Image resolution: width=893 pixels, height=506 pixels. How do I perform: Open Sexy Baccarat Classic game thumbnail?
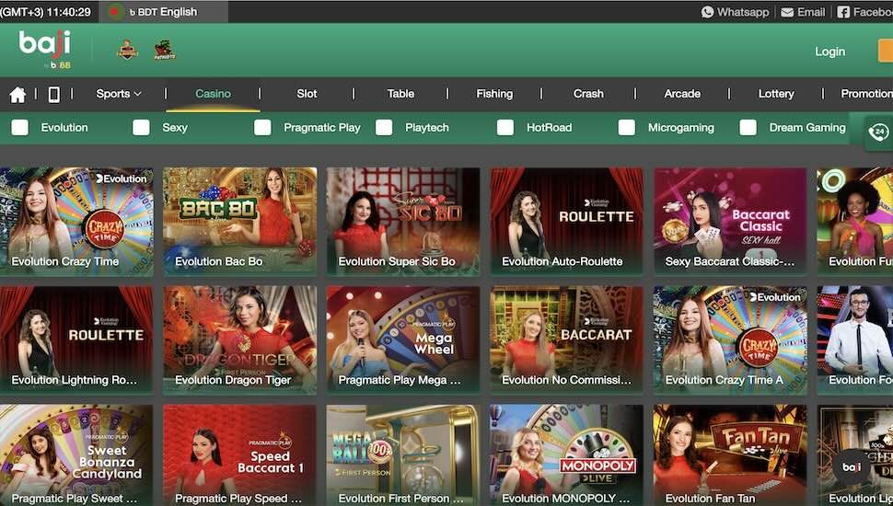(730, 222)
